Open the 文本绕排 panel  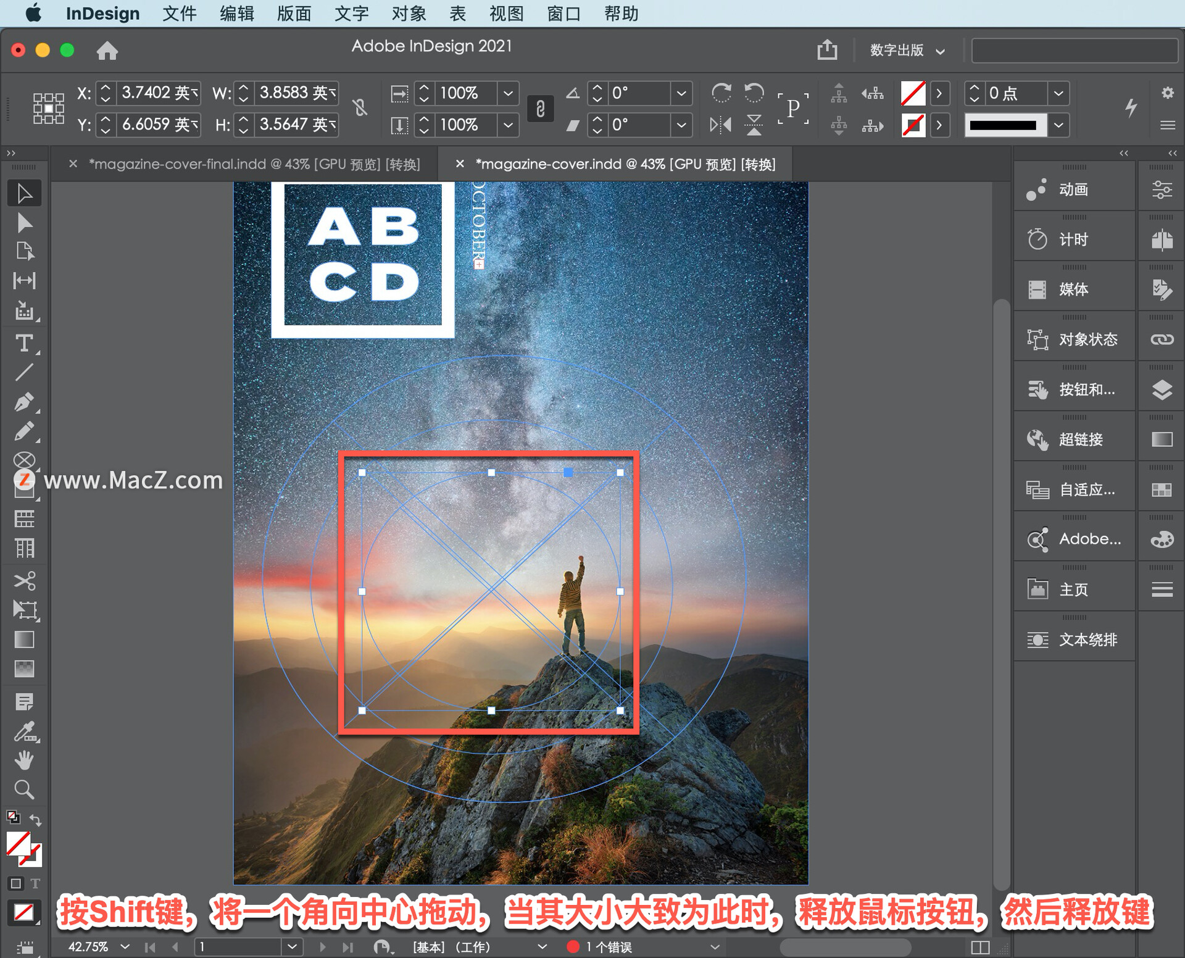[x=1074, y=639]
